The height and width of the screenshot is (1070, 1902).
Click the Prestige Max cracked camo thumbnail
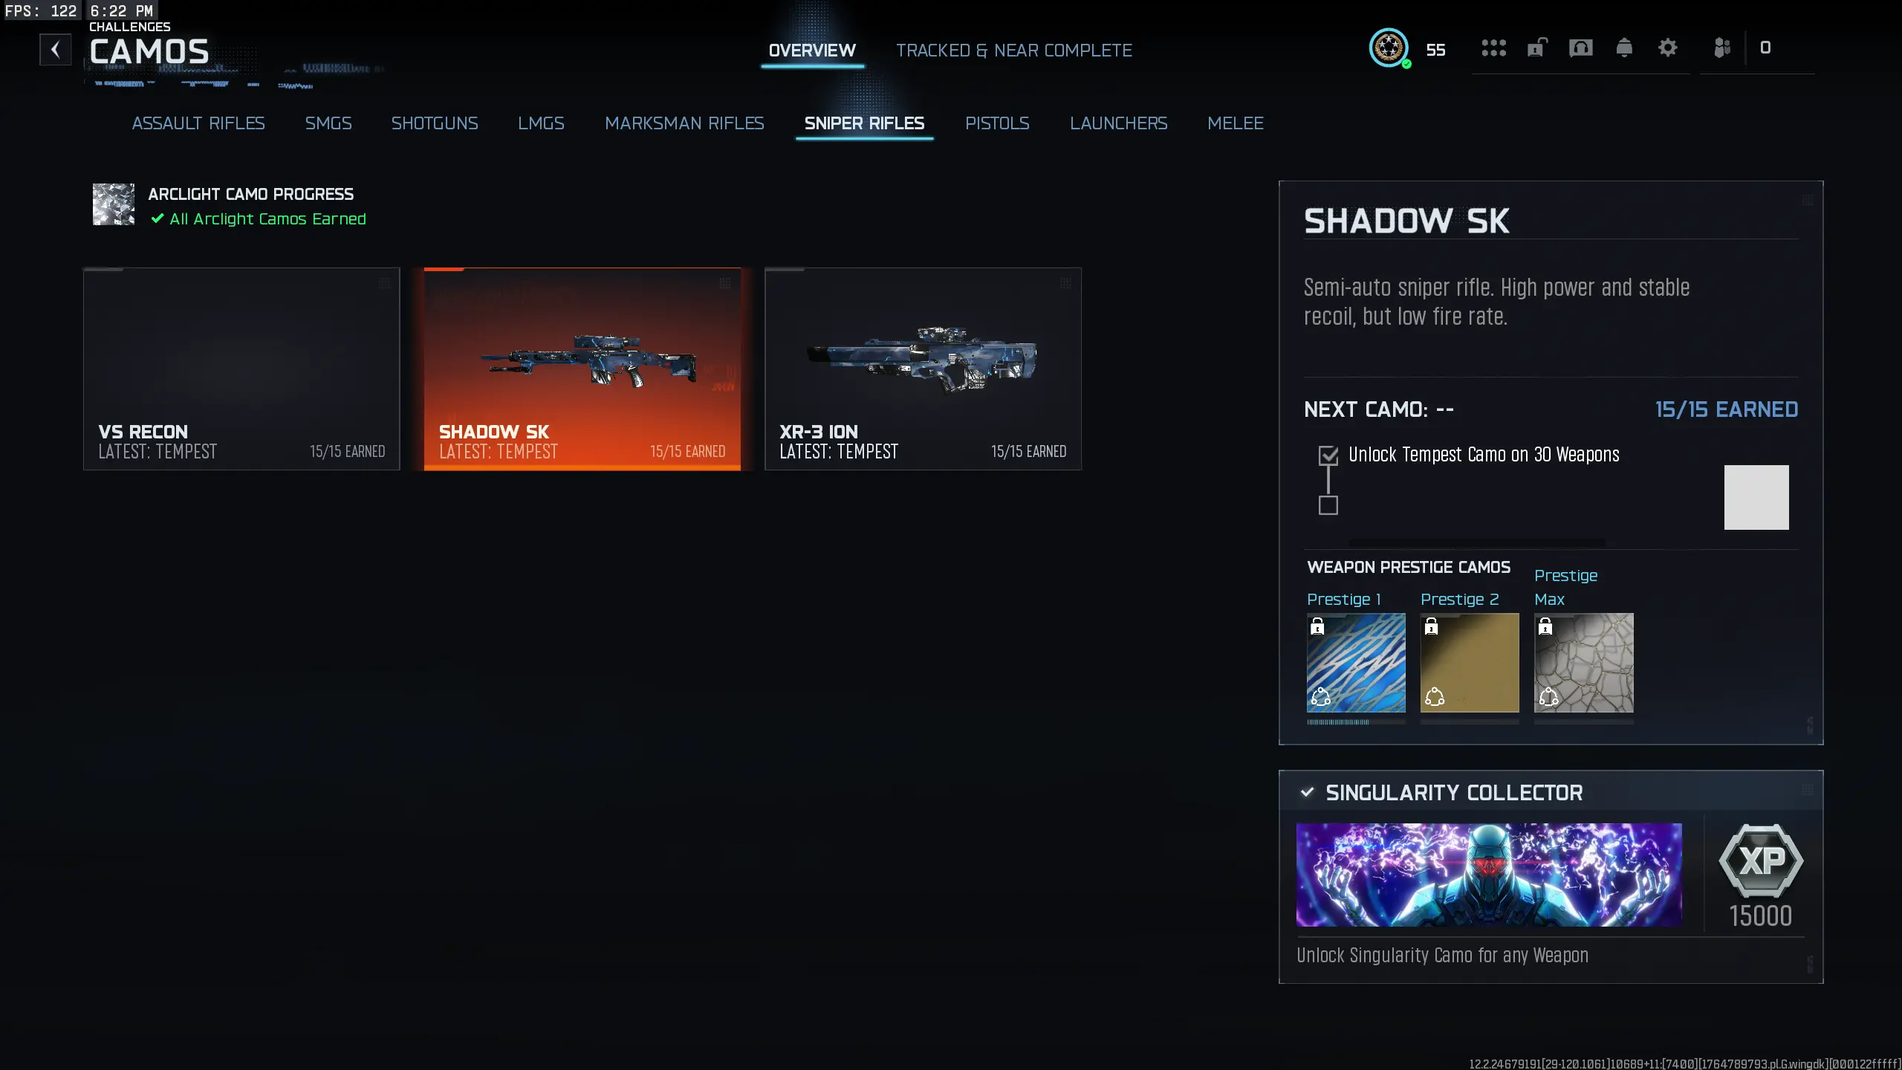(x=1584, y=663)
